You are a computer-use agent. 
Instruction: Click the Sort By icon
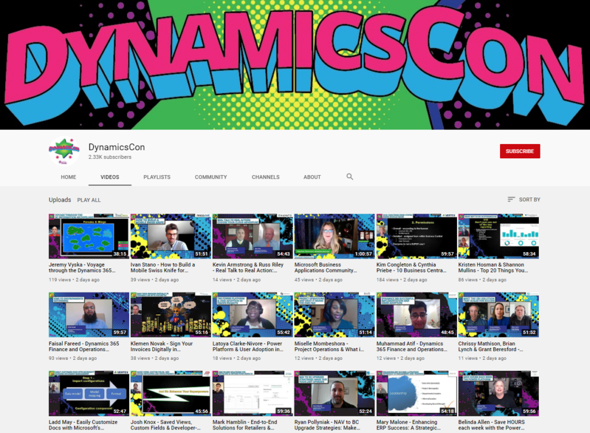(511, 200)
